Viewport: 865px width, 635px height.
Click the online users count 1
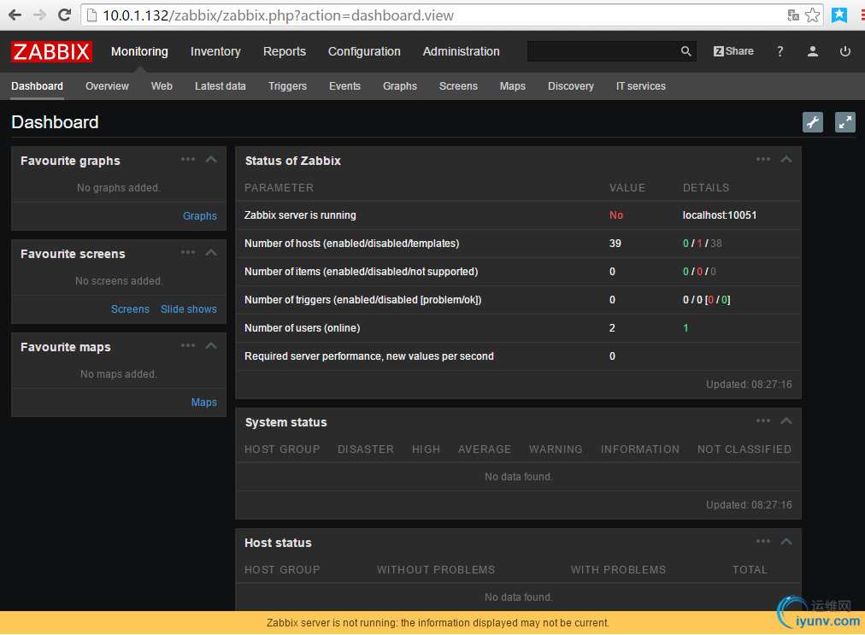pos(686,327)
